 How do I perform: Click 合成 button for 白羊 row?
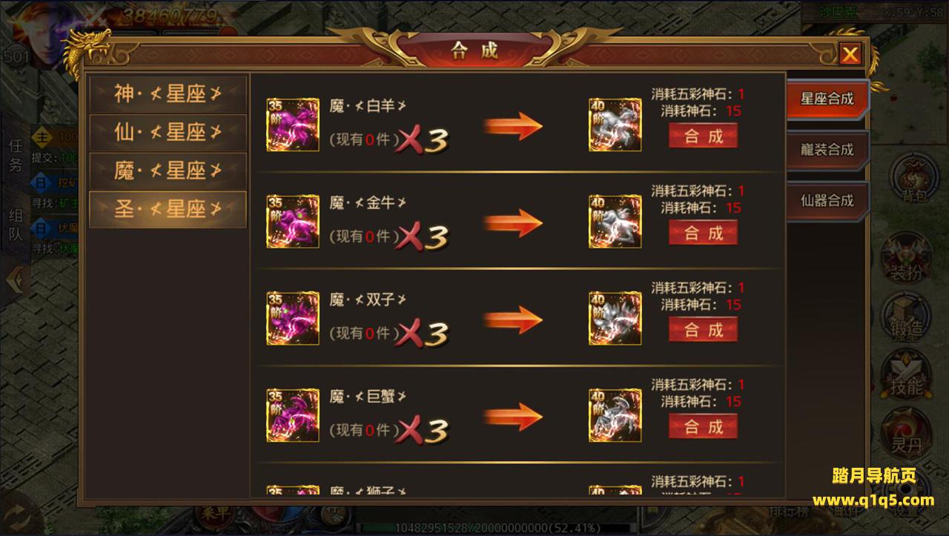pos(703,136)
